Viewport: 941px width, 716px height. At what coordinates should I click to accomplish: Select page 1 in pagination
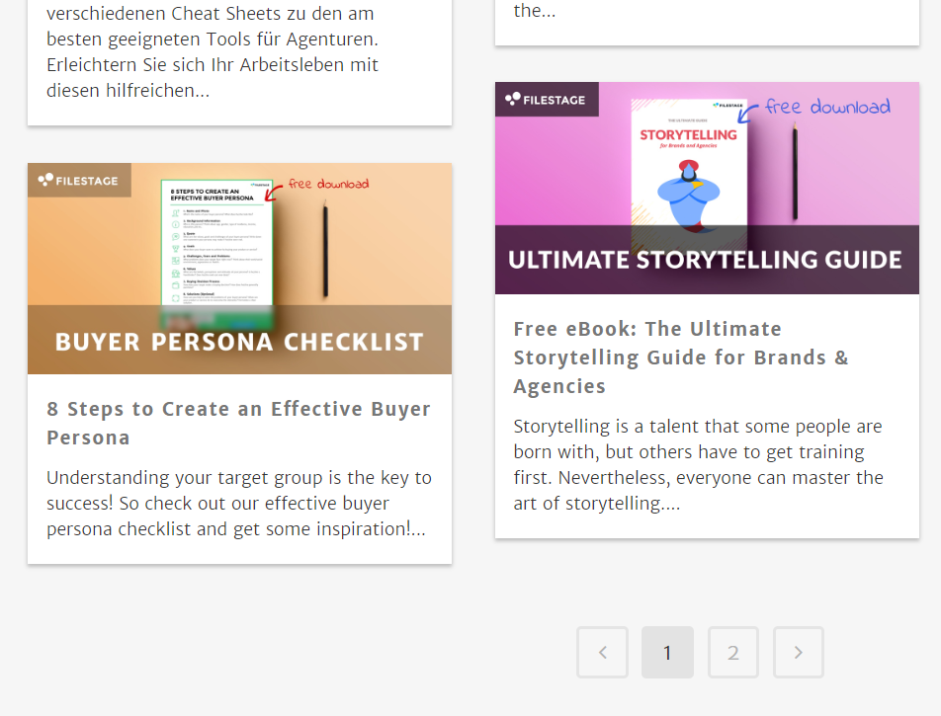[x=667, y=653]
